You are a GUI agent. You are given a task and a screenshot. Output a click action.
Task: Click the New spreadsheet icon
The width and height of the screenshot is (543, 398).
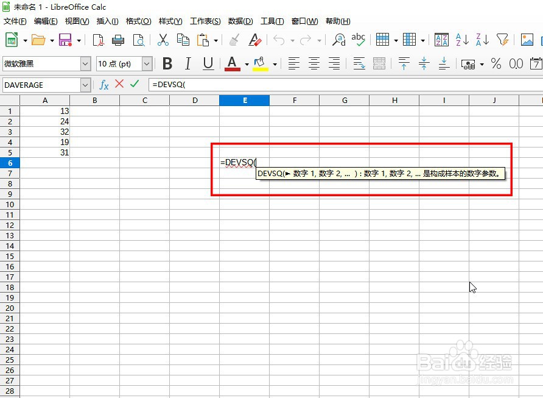tap(12, 40)
